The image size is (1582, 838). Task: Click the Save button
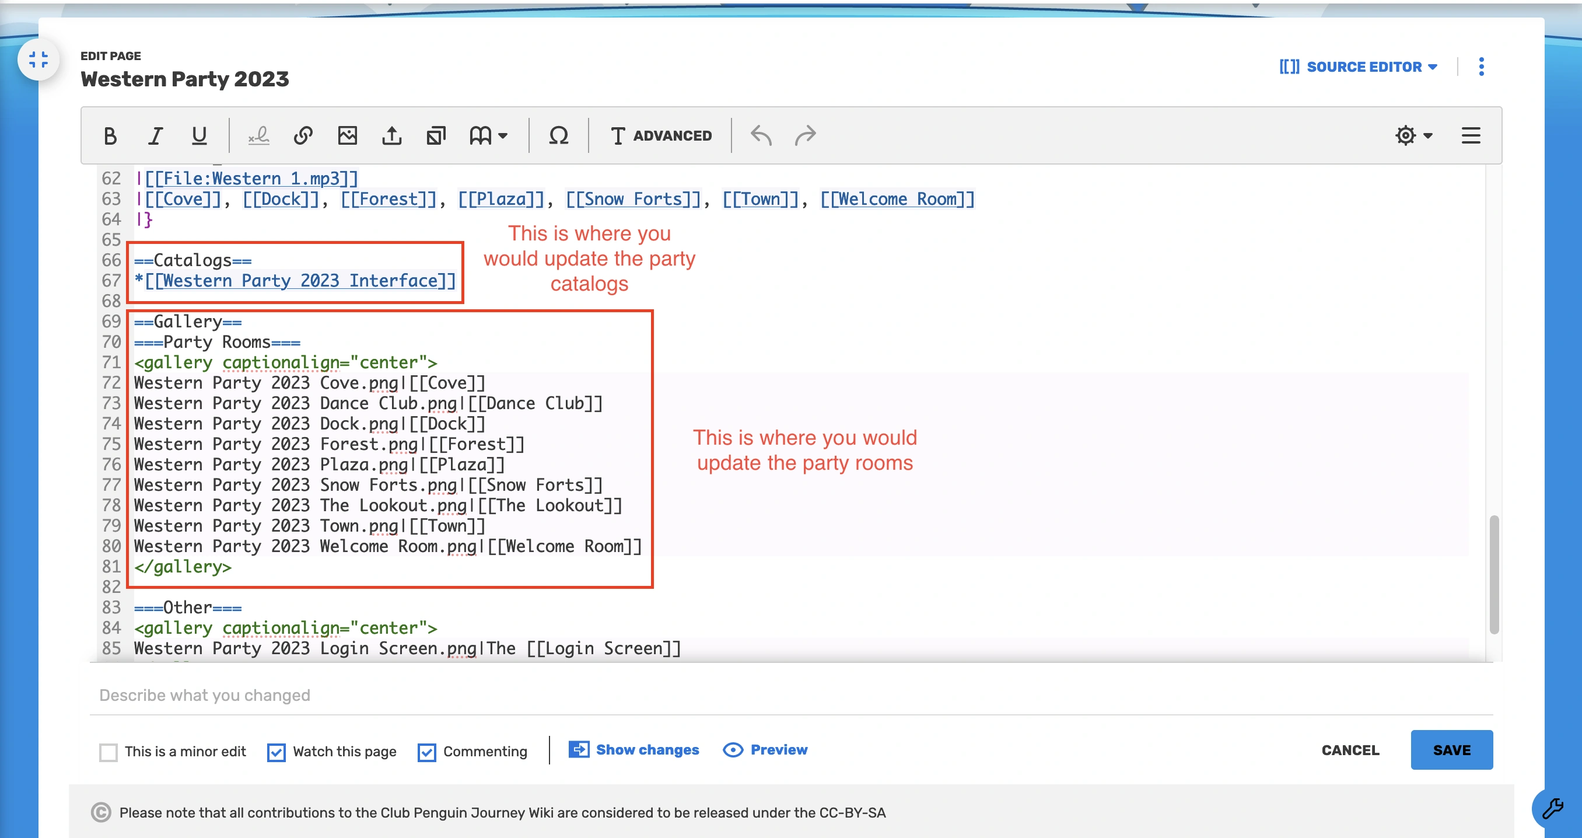pyautogui.click(x=1451, y=750)
